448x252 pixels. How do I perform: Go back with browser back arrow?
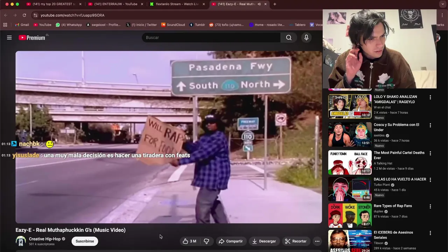[x=6, y=15]
